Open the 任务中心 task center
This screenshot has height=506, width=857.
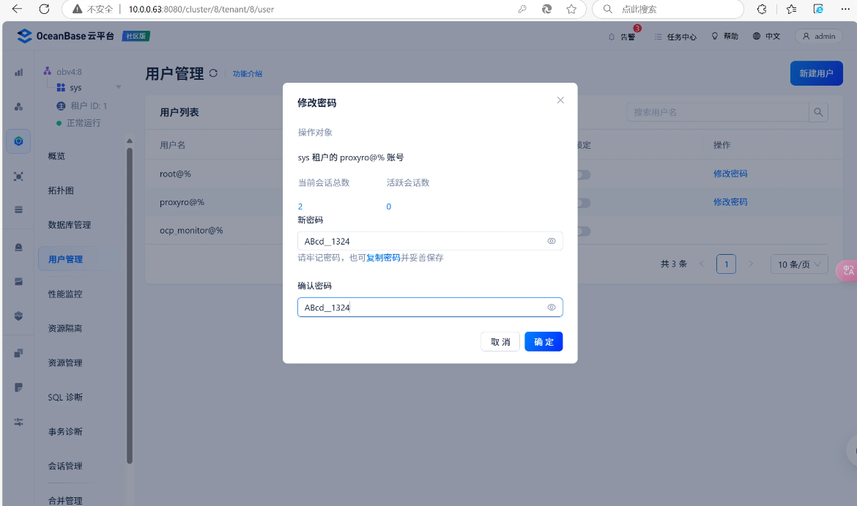pyautogui.click(x=675, y=36)
